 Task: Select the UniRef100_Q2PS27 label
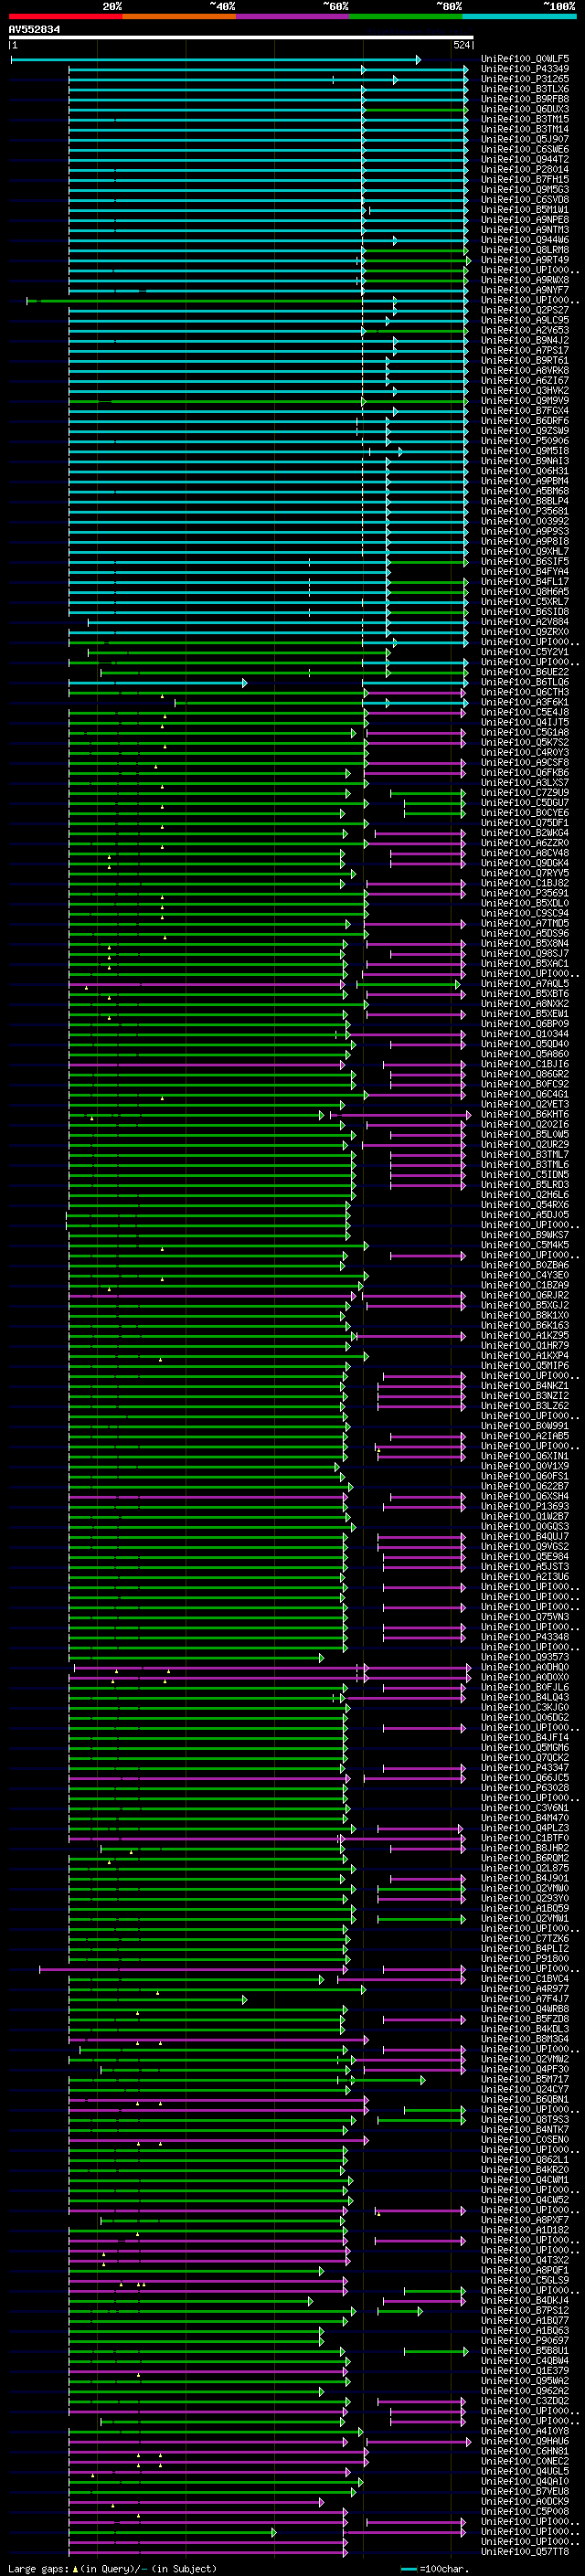coord(525,310)
